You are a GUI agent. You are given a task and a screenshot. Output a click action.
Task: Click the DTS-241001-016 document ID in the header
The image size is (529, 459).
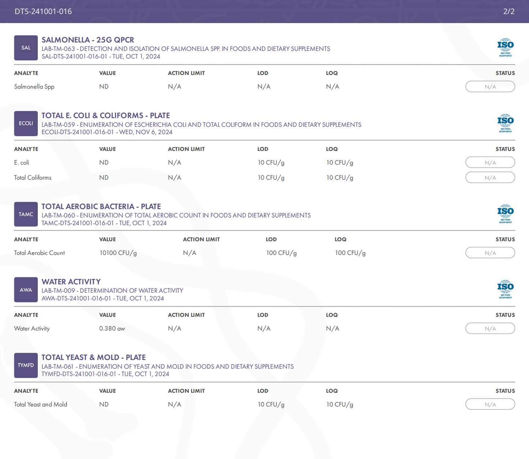coord(43,11)
